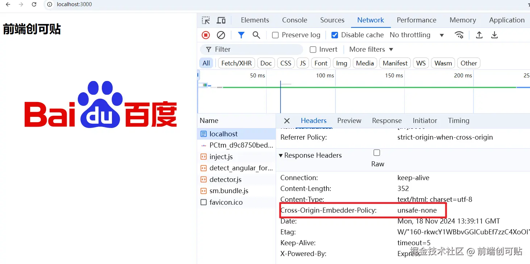This screenshot has height=264, width=530.
Task: Click the site info icon in address bar
Action: 50,4
